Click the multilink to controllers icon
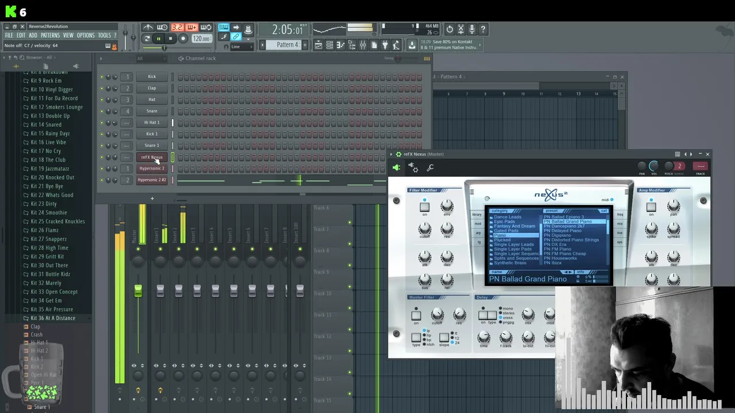735x413 pixels. 236,37
